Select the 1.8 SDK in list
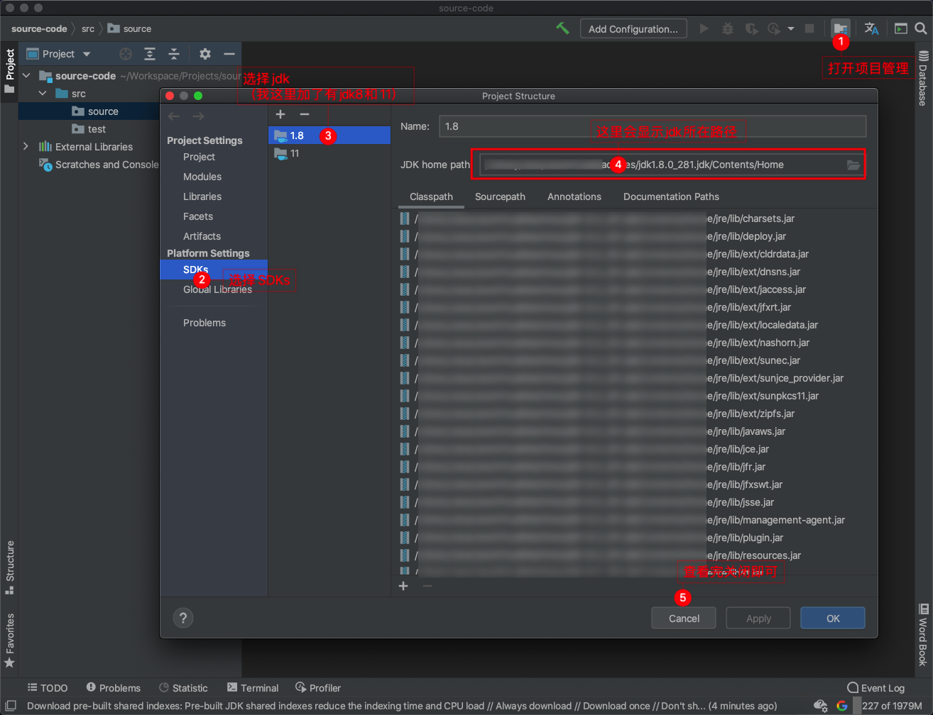The image size is (933, 715). click(329, 135)
